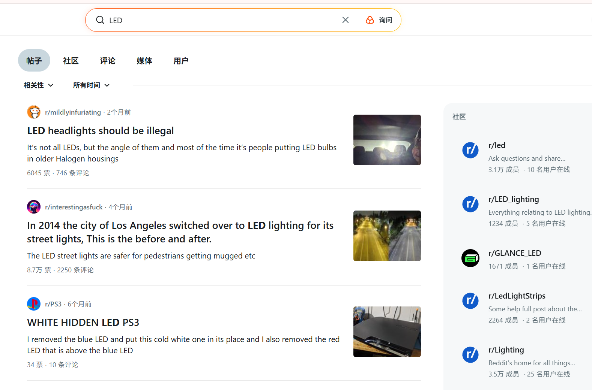
Task: Open r/interestingasfuck community avatar
Action: pos(34,207)
